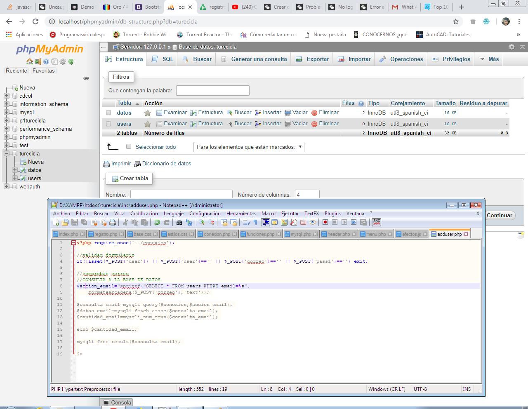
Task: Click the Notepad++ undo icon
Action: tap(157, 222)
